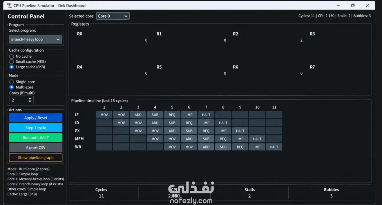The height and width of the screenshot is (205, 382).
Task: Restore the window using the title bar button
Action: click(353, 6)
